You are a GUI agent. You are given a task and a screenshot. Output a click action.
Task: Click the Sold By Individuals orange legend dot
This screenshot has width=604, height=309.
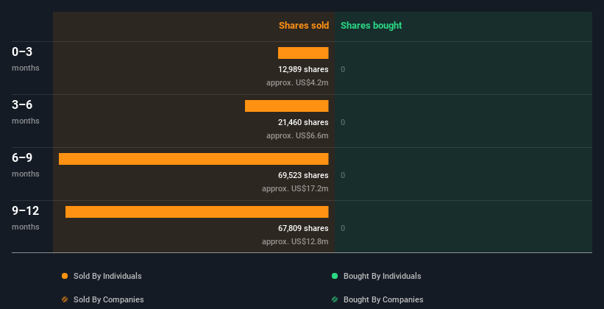(65, 276)
